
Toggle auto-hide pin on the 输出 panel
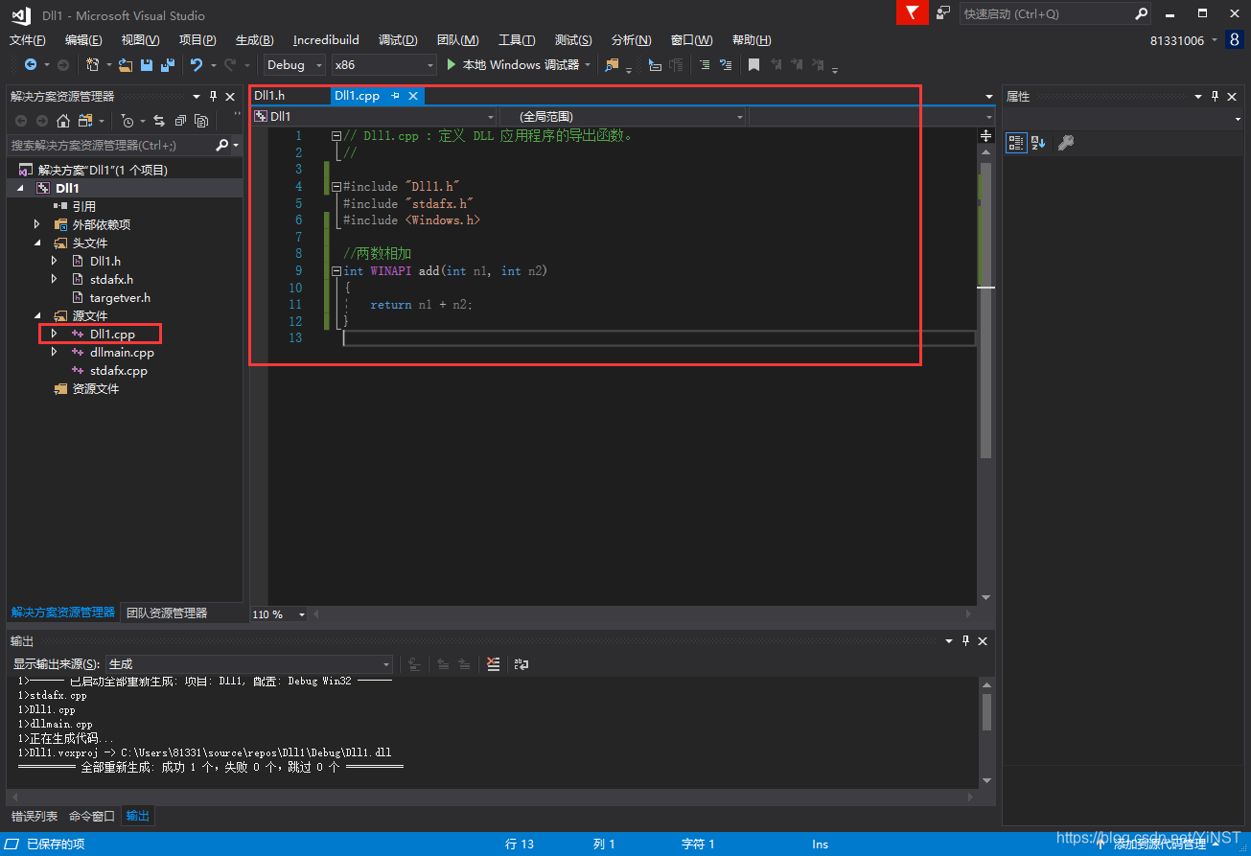tap(965, 640)
